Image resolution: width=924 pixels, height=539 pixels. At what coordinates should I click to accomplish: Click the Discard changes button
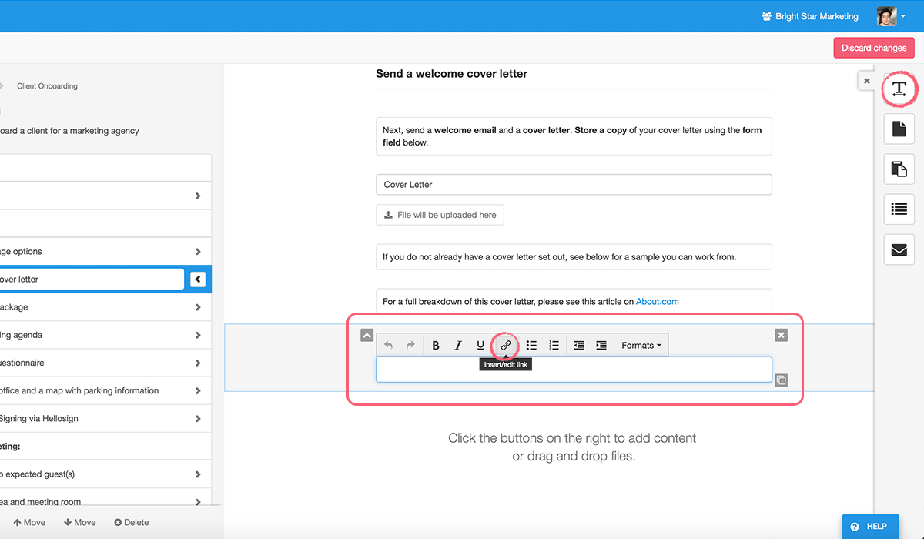874,48
